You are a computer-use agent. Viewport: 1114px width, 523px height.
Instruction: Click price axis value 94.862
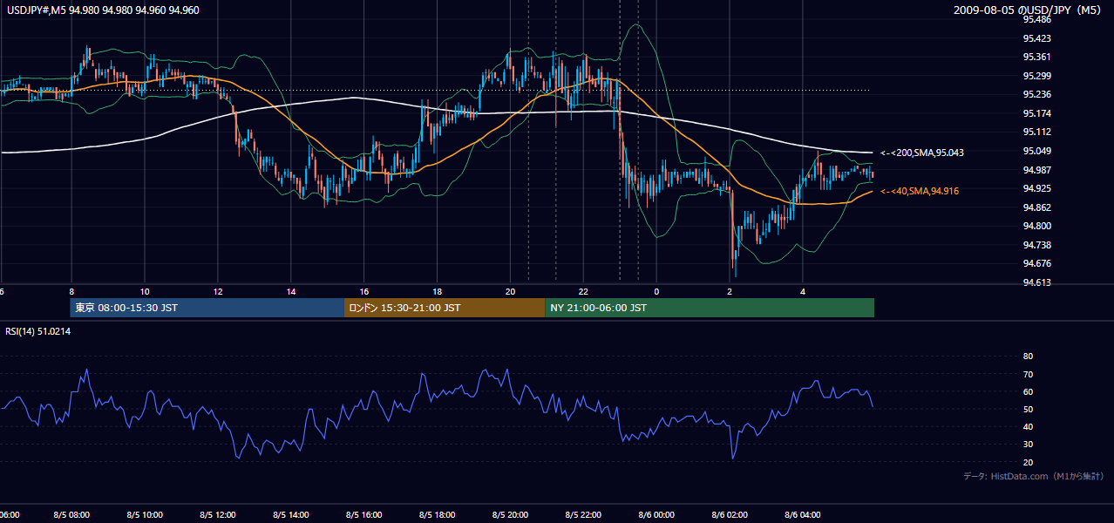click(x=1037, y=207)
